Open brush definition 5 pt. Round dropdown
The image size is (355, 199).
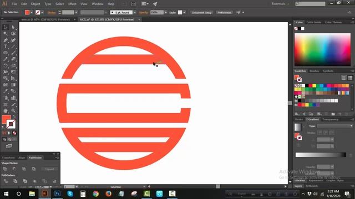point(135,12)
